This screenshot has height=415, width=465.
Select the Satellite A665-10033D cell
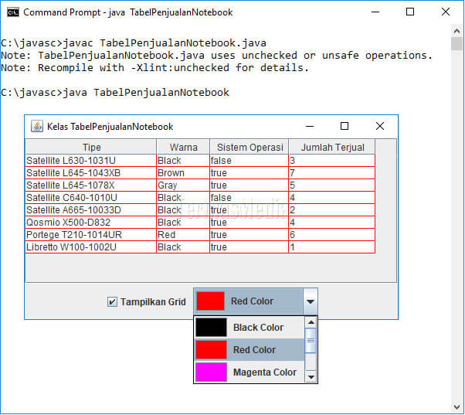[90, 210]
